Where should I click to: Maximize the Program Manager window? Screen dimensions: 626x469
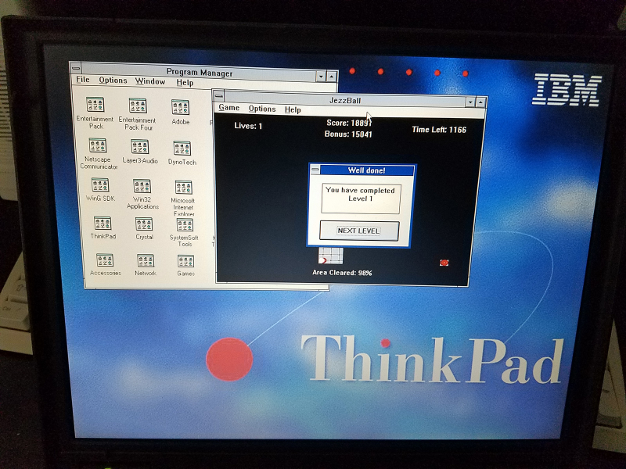[x=332, y=76]
